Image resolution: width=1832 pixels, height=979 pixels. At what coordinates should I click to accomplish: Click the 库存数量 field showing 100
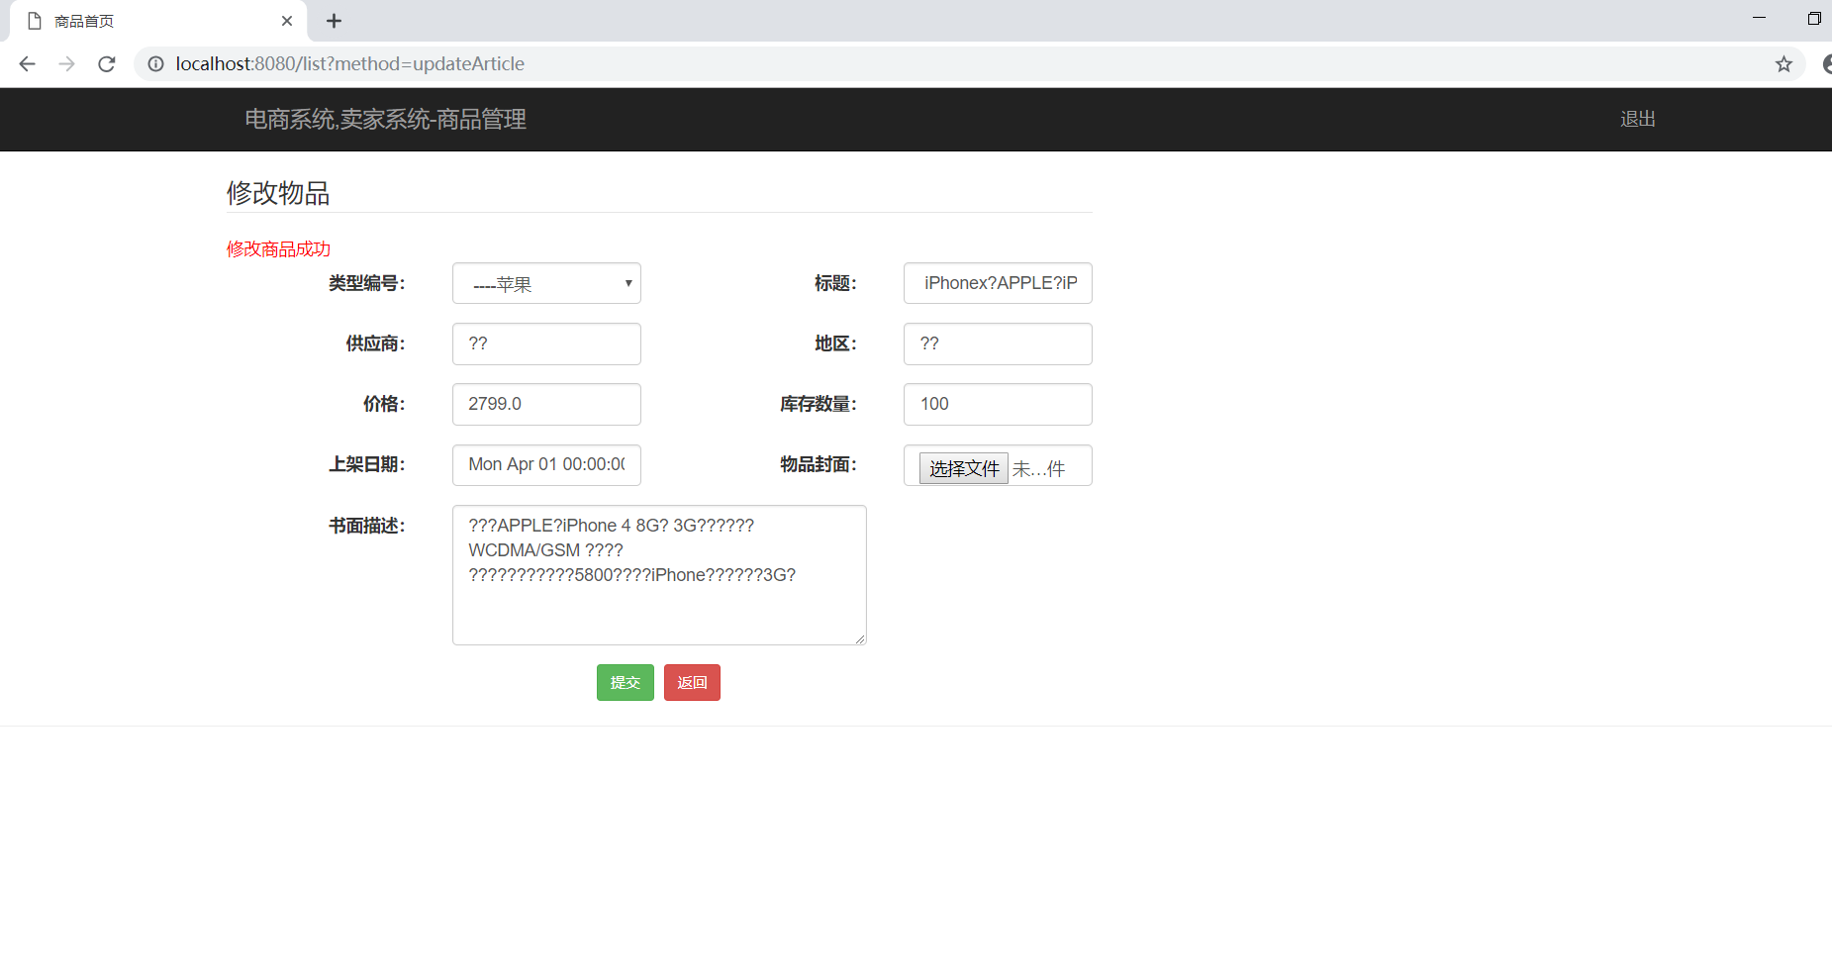998,404
